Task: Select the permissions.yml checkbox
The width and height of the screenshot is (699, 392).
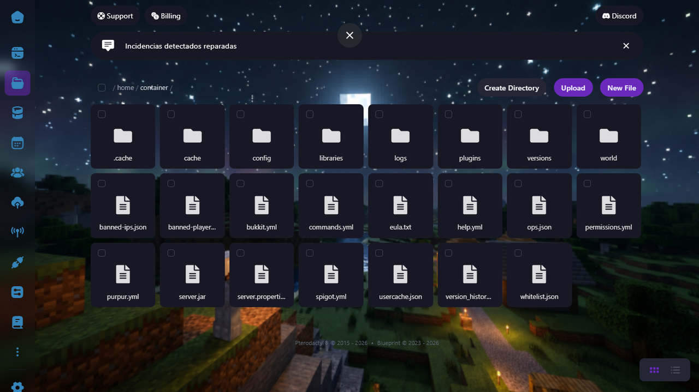Action: coord(587,184)
